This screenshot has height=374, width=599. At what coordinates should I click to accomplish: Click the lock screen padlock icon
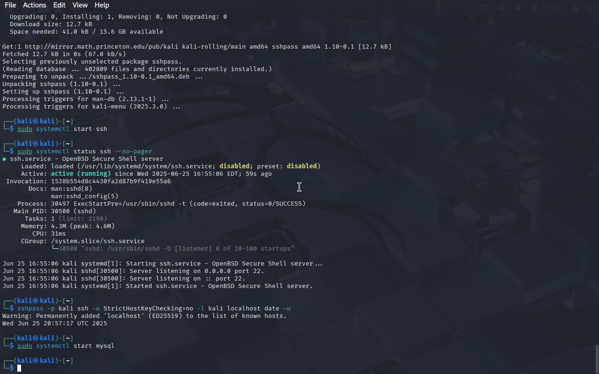pos(575,8)
